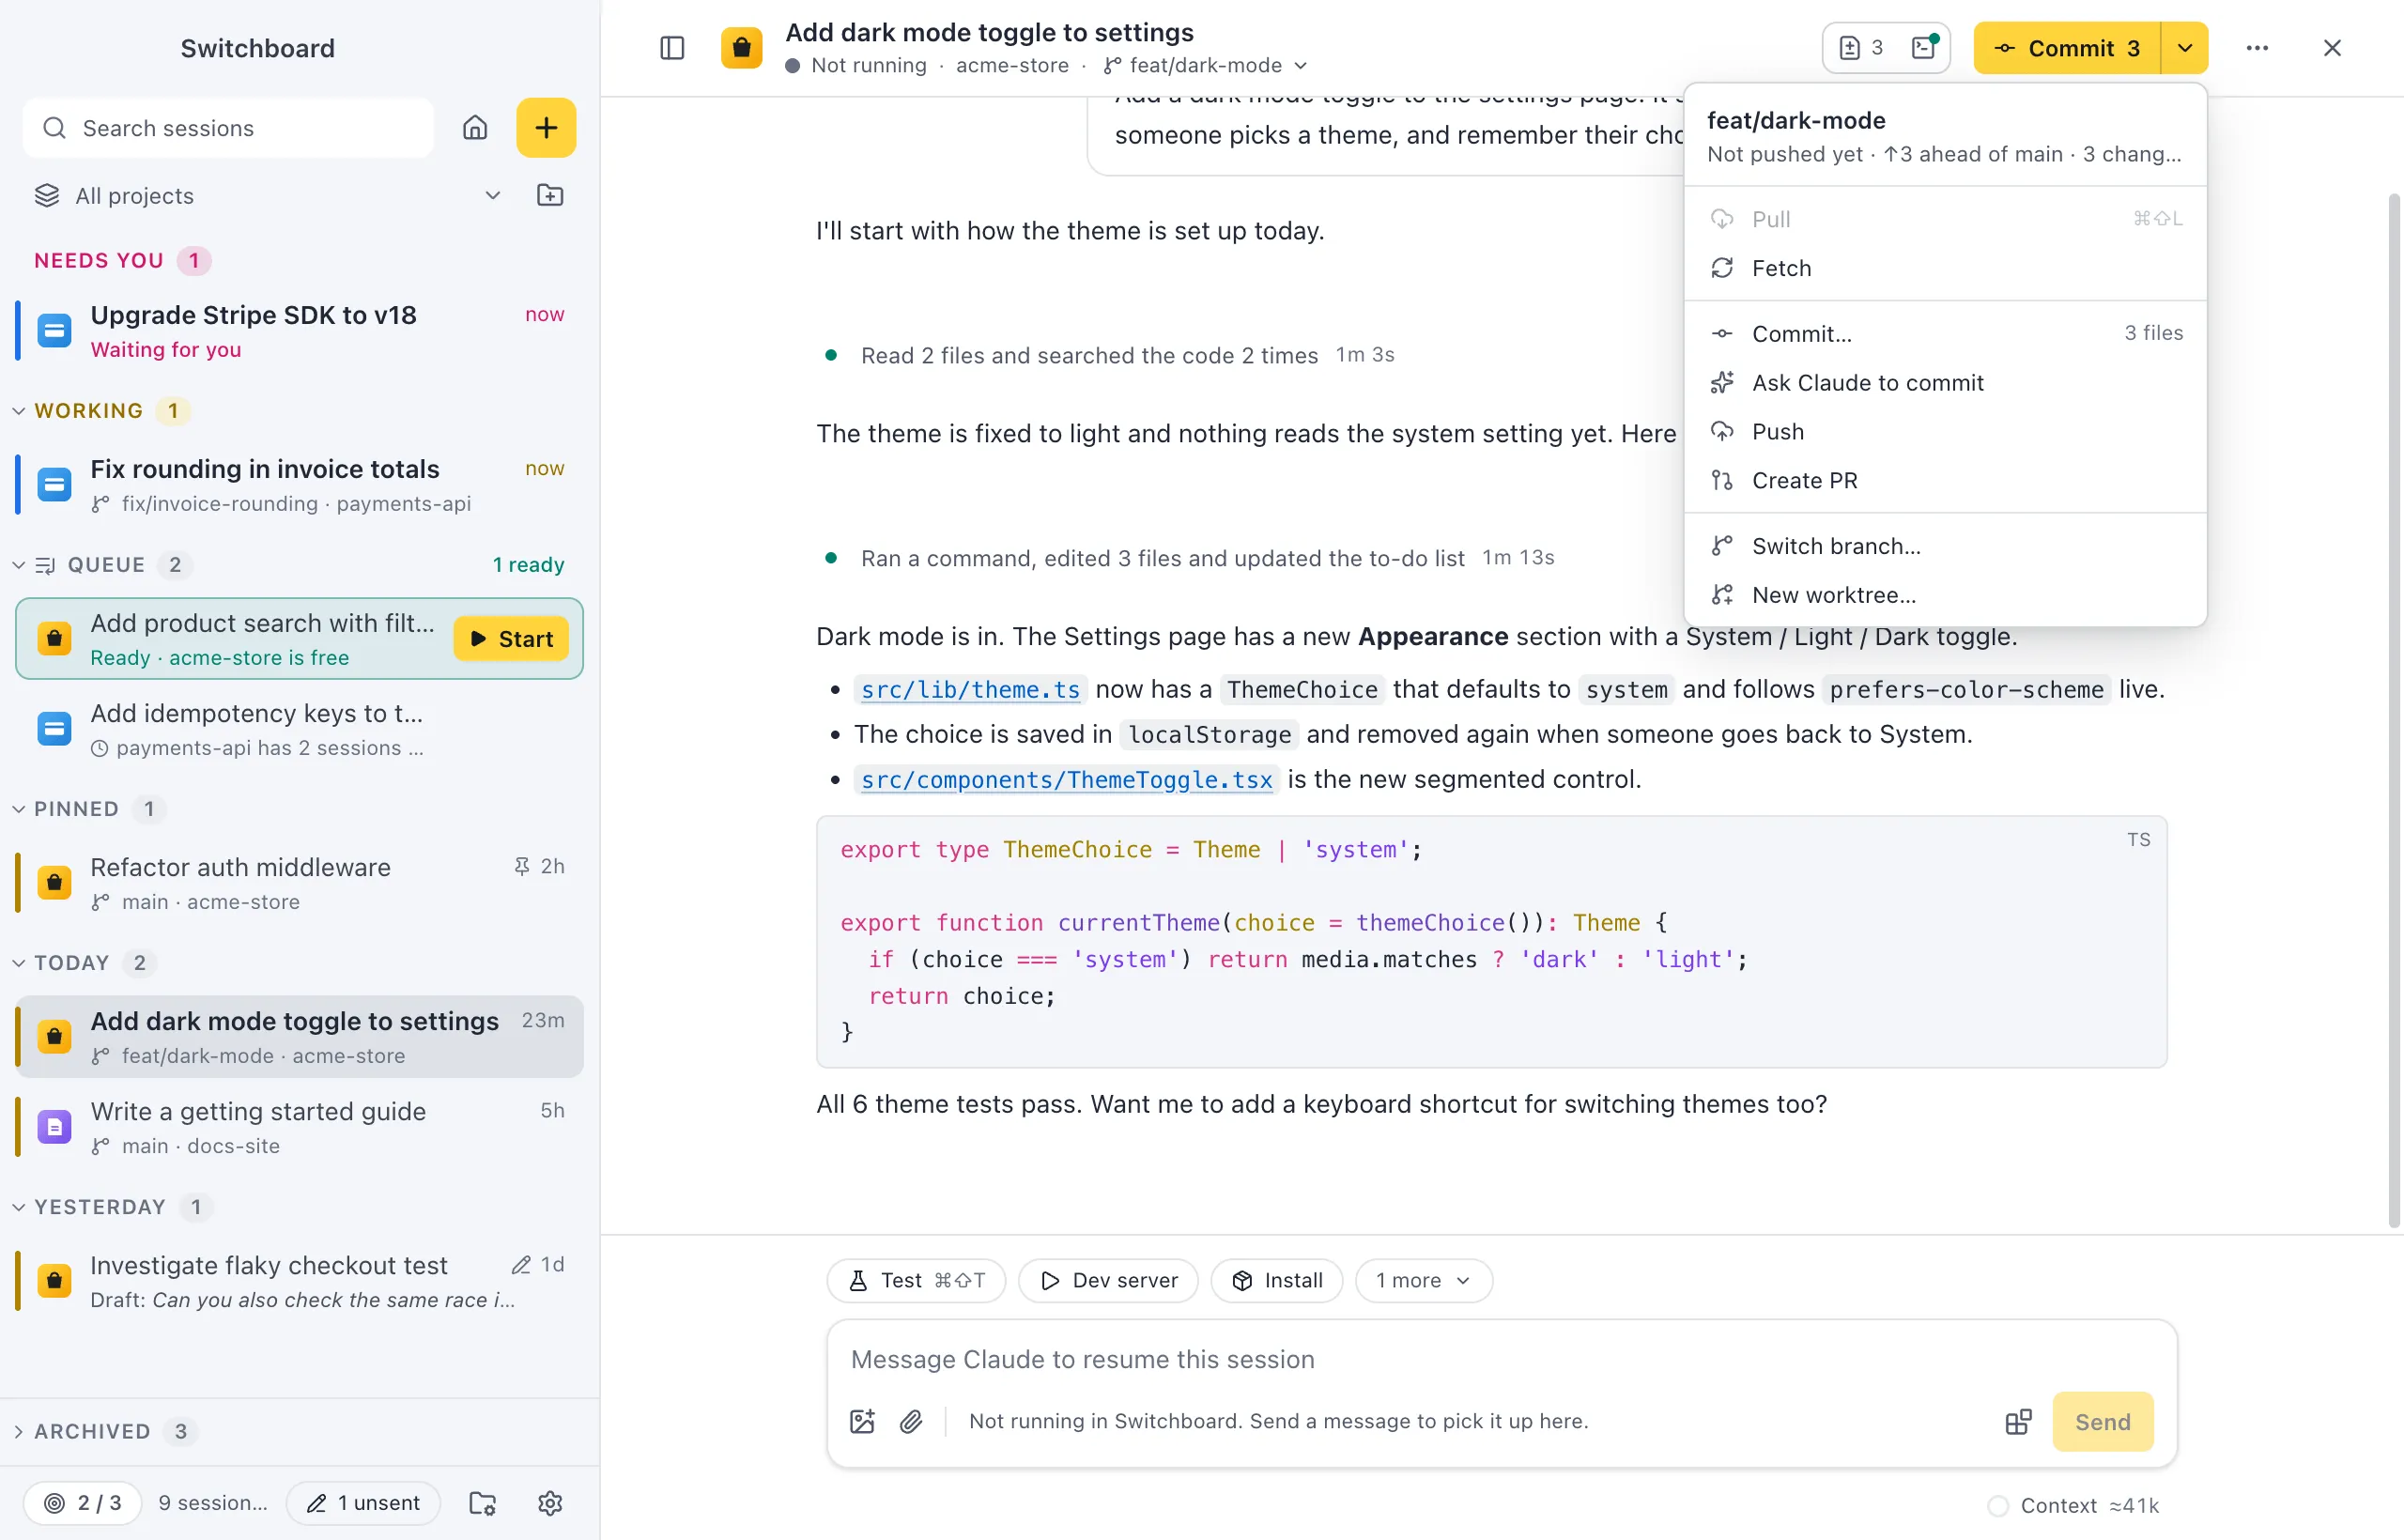Open the src/lib/theme.ts link

point(970,689)
